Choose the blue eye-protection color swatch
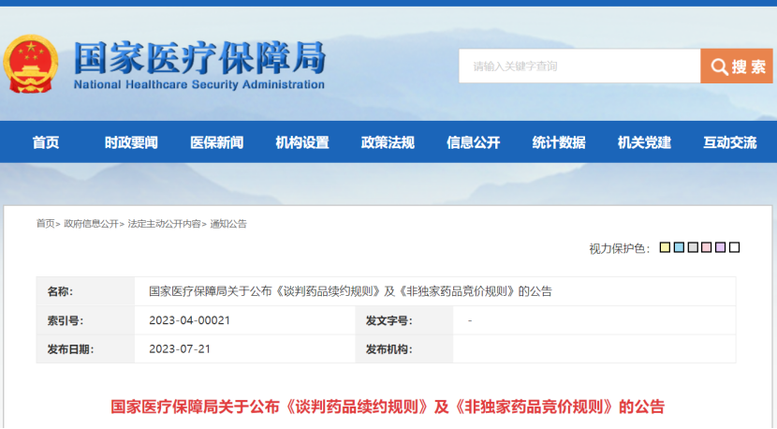Viewport: 777px width, 429px height. 679,247
